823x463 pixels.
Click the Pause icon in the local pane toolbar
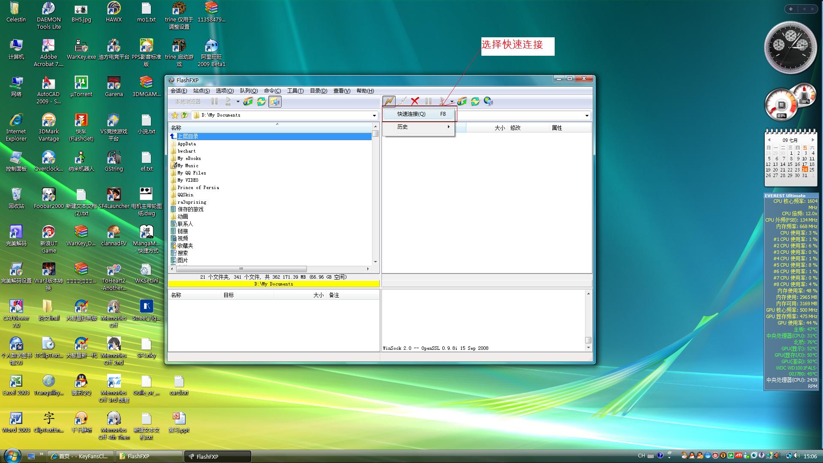214,102
